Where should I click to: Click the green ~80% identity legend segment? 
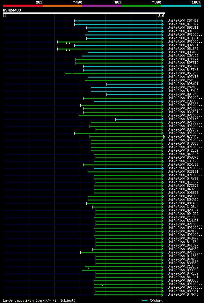(142, 6)
